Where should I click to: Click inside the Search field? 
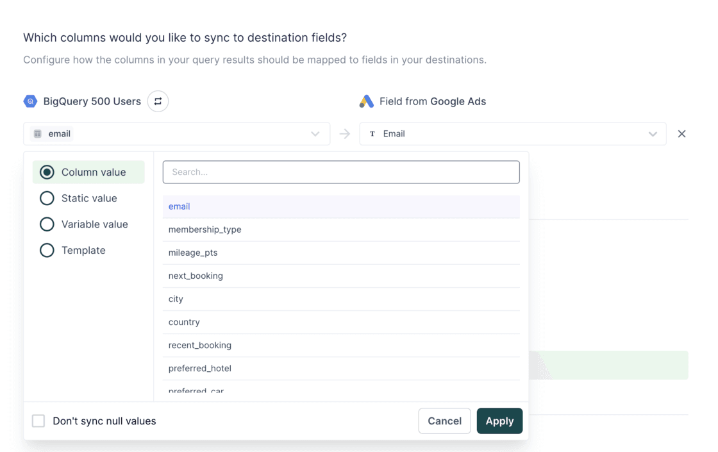click(x=341, y=172)
